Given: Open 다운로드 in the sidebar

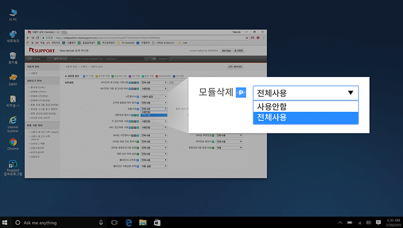Looking at the screenshot, I should 35,157.
